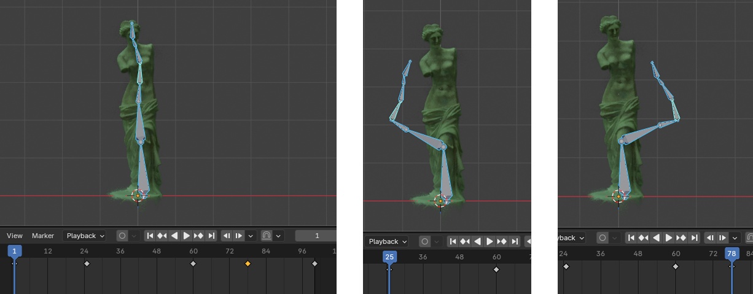Play animation in reverse in frame 25 timeline
The width and height of the screenshot is (753, 294).
coord(477,241)
